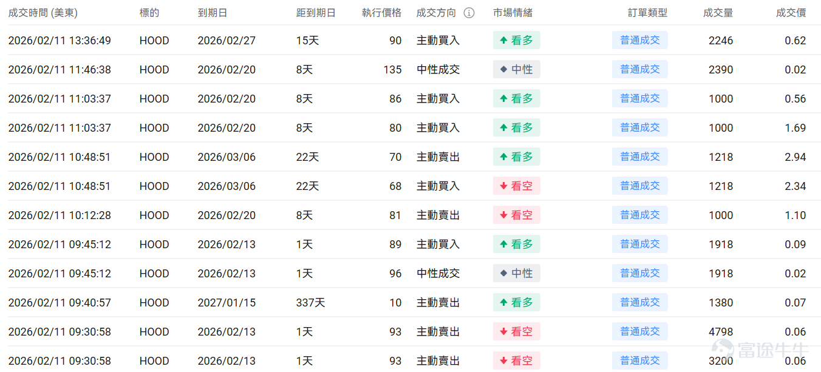
Task: Click the 中性成交 direction at 11:46:38
Action: (438, 70)
